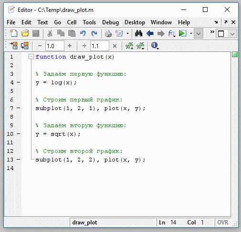Click the evaluate cell and advance icon
The height and width of the screenshot is (232, 241).
click(25, 46)
